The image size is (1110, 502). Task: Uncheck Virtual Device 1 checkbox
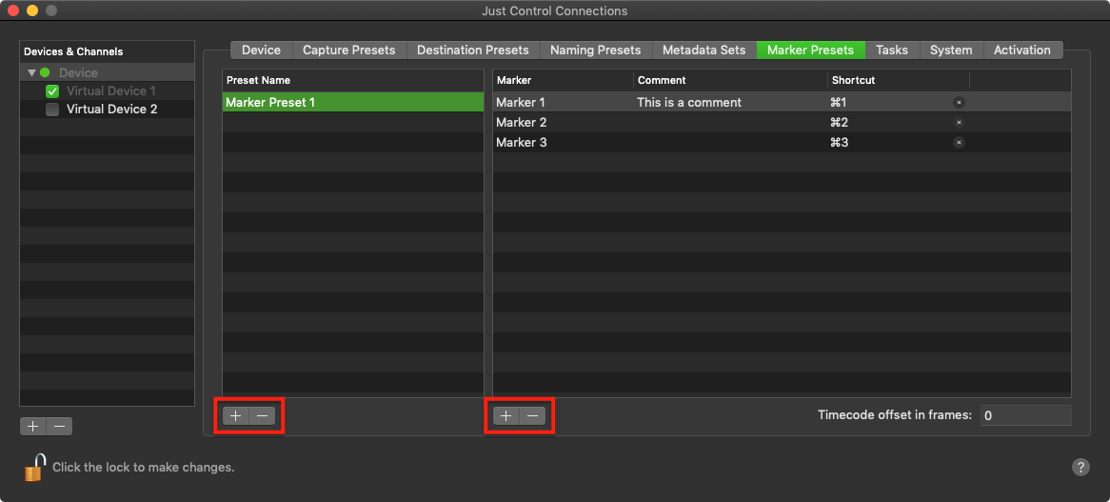[51, 90]
